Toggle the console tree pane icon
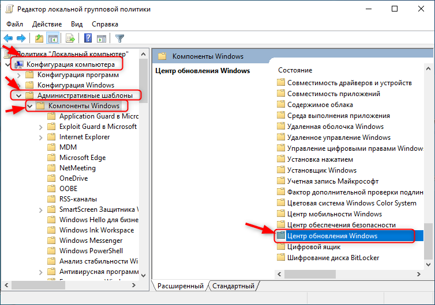This screenshot has height=305, width=435. pyautogui.click(x=52, y=38)
